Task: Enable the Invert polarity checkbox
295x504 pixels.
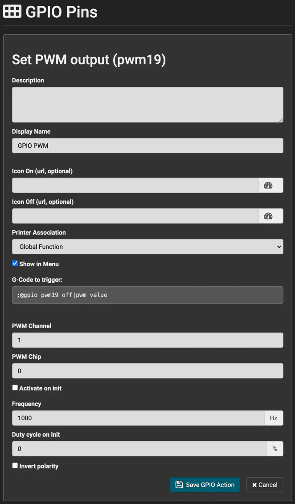Action: pos(15,465)
